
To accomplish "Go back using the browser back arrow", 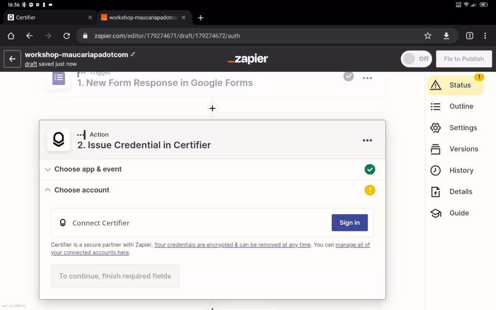I will (30, 36).
